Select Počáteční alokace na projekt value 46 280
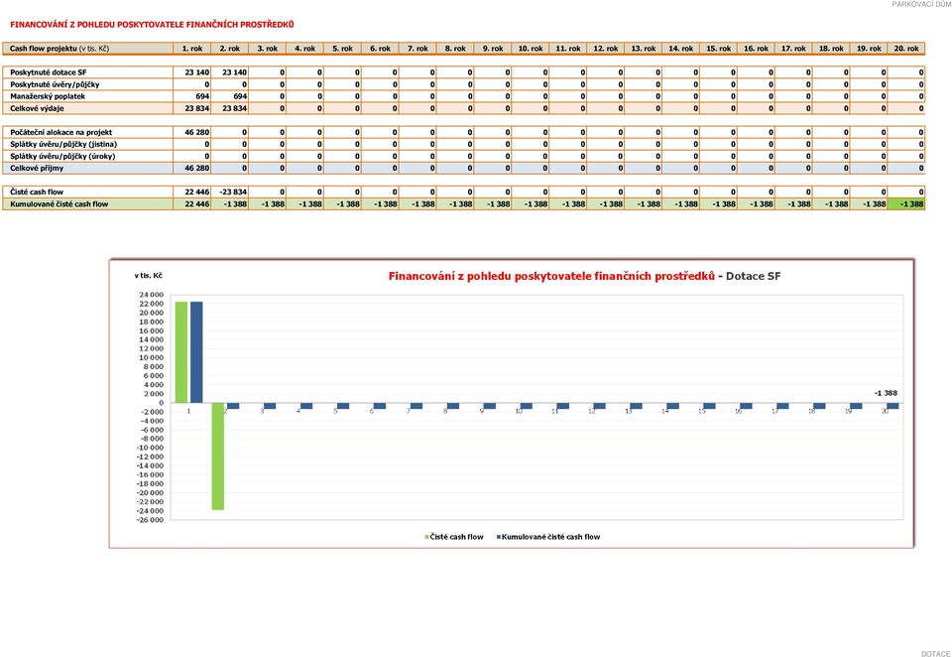952x657 pixels. click(x=196, y=132)
